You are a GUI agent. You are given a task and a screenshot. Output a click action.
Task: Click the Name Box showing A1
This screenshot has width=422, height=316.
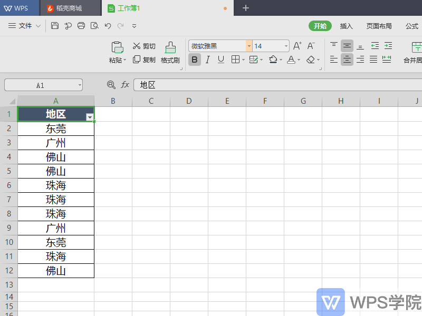click(x=43, y=85)
